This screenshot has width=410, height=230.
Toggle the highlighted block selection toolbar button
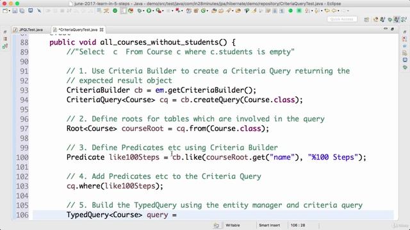(x=123, y=11)
